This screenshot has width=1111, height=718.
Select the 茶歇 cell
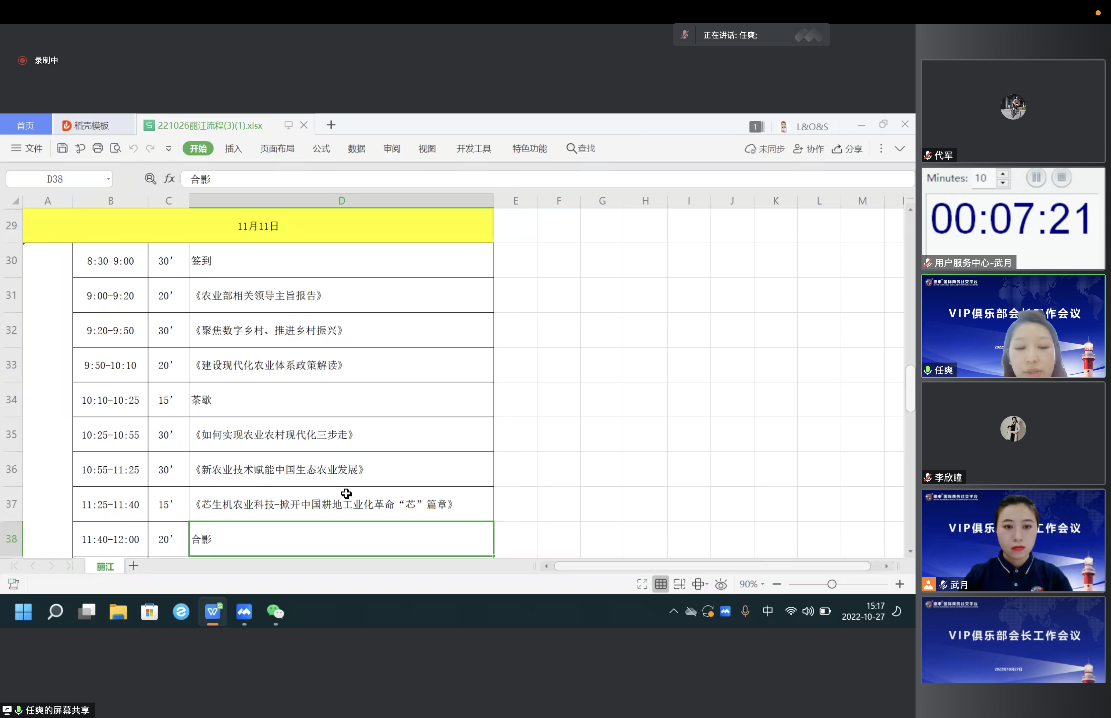[341, 399]
